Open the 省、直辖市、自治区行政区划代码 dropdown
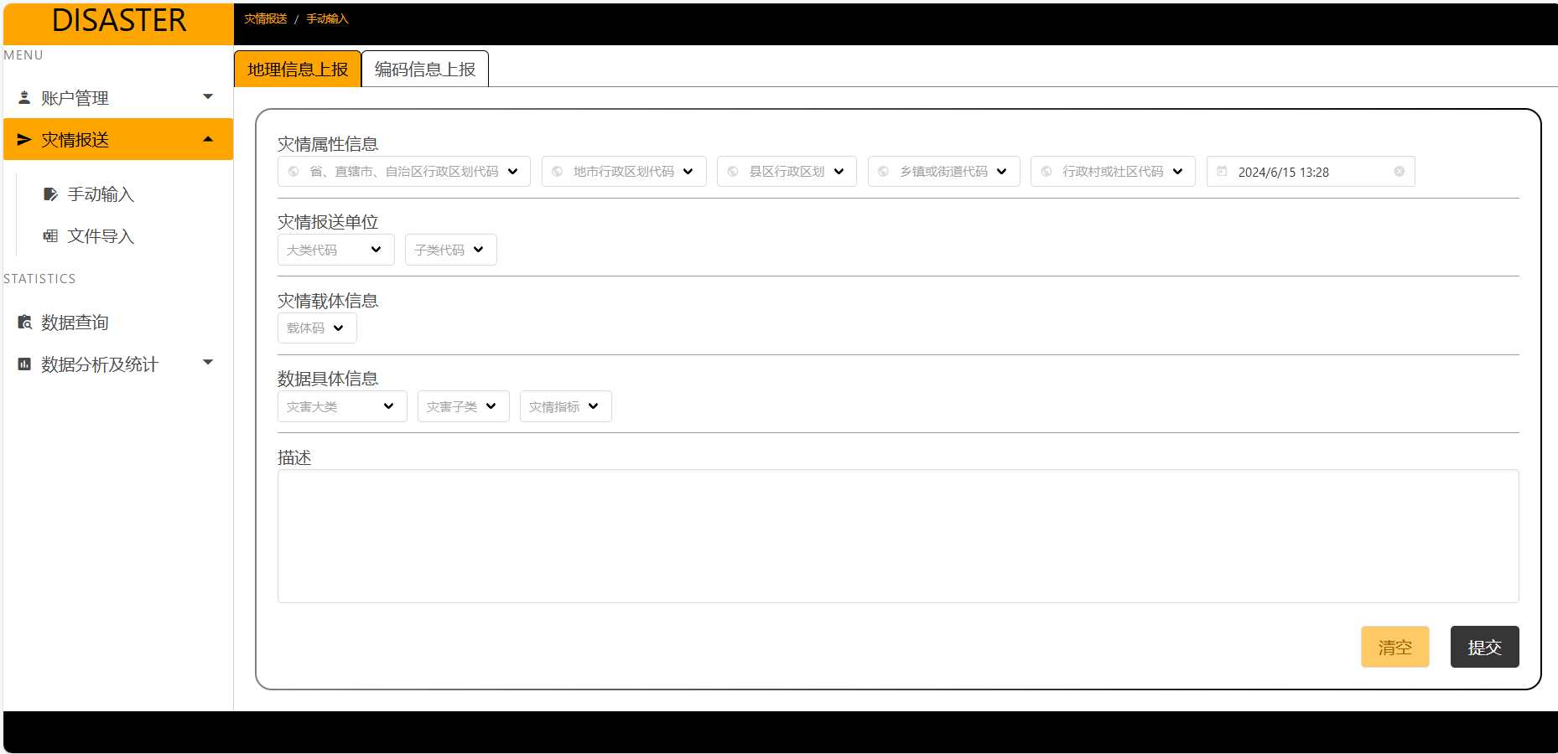1558x754 pixels. 404,172
